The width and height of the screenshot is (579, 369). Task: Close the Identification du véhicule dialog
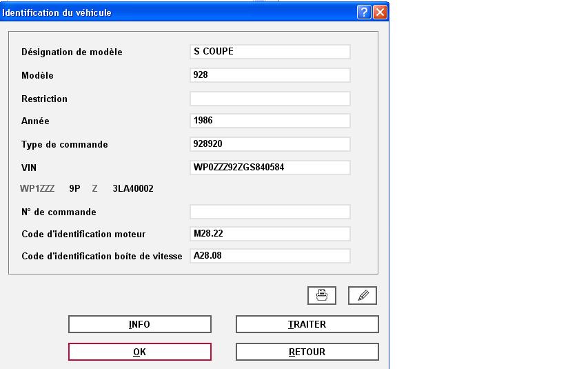pyautogui.click(x=380, y=12)
